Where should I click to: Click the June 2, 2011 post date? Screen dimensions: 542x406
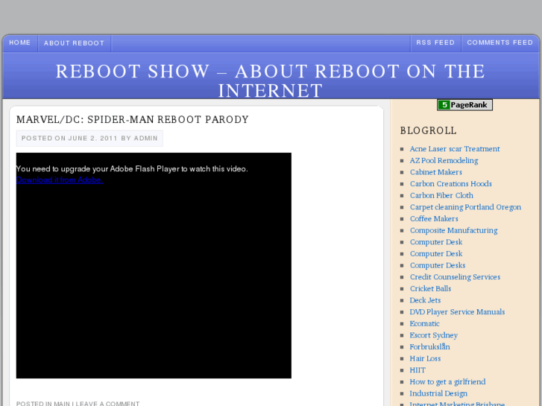(x=93, y=139)
